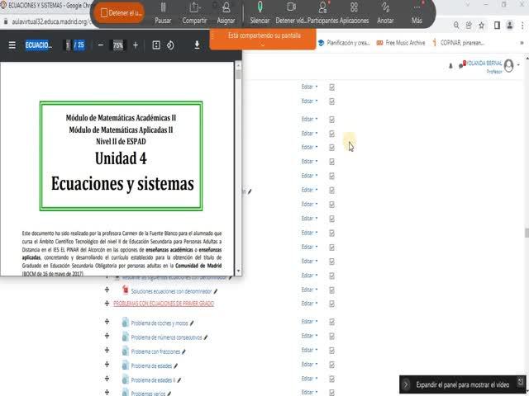Viewport: 529px width, 396px height.
Task: Open Editar menu for Soluciones ecuaciones con denominador
Action: click(309, 290)
